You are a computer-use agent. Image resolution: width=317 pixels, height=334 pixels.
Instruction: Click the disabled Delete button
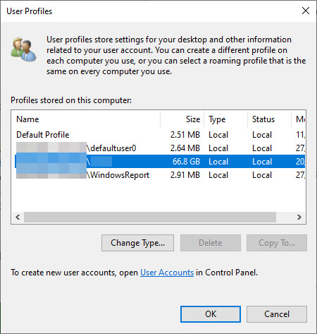(211, 243)
